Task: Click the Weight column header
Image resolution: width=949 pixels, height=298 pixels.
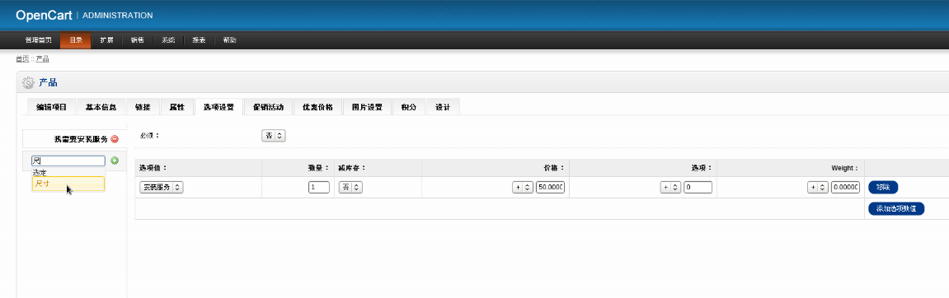Action: [x=845, y=167]
